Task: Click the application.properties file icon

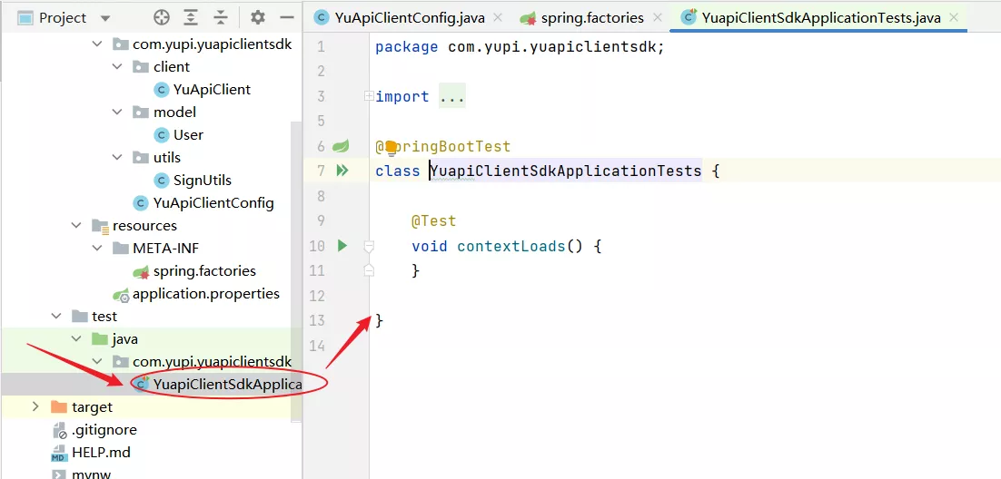Action: click(x=121, y=295)
